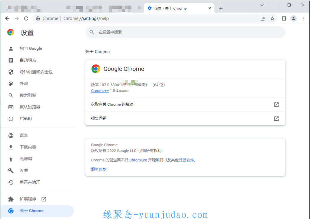This screenshot has width=310, height=219.
Task: Click the restore clock icon beside 重置并清理
Action: coord(11,182)
